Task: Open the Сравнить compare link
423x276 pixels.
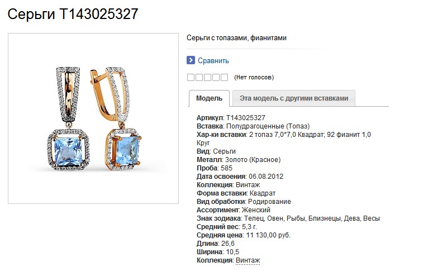Action: click(x=213, y=61)
